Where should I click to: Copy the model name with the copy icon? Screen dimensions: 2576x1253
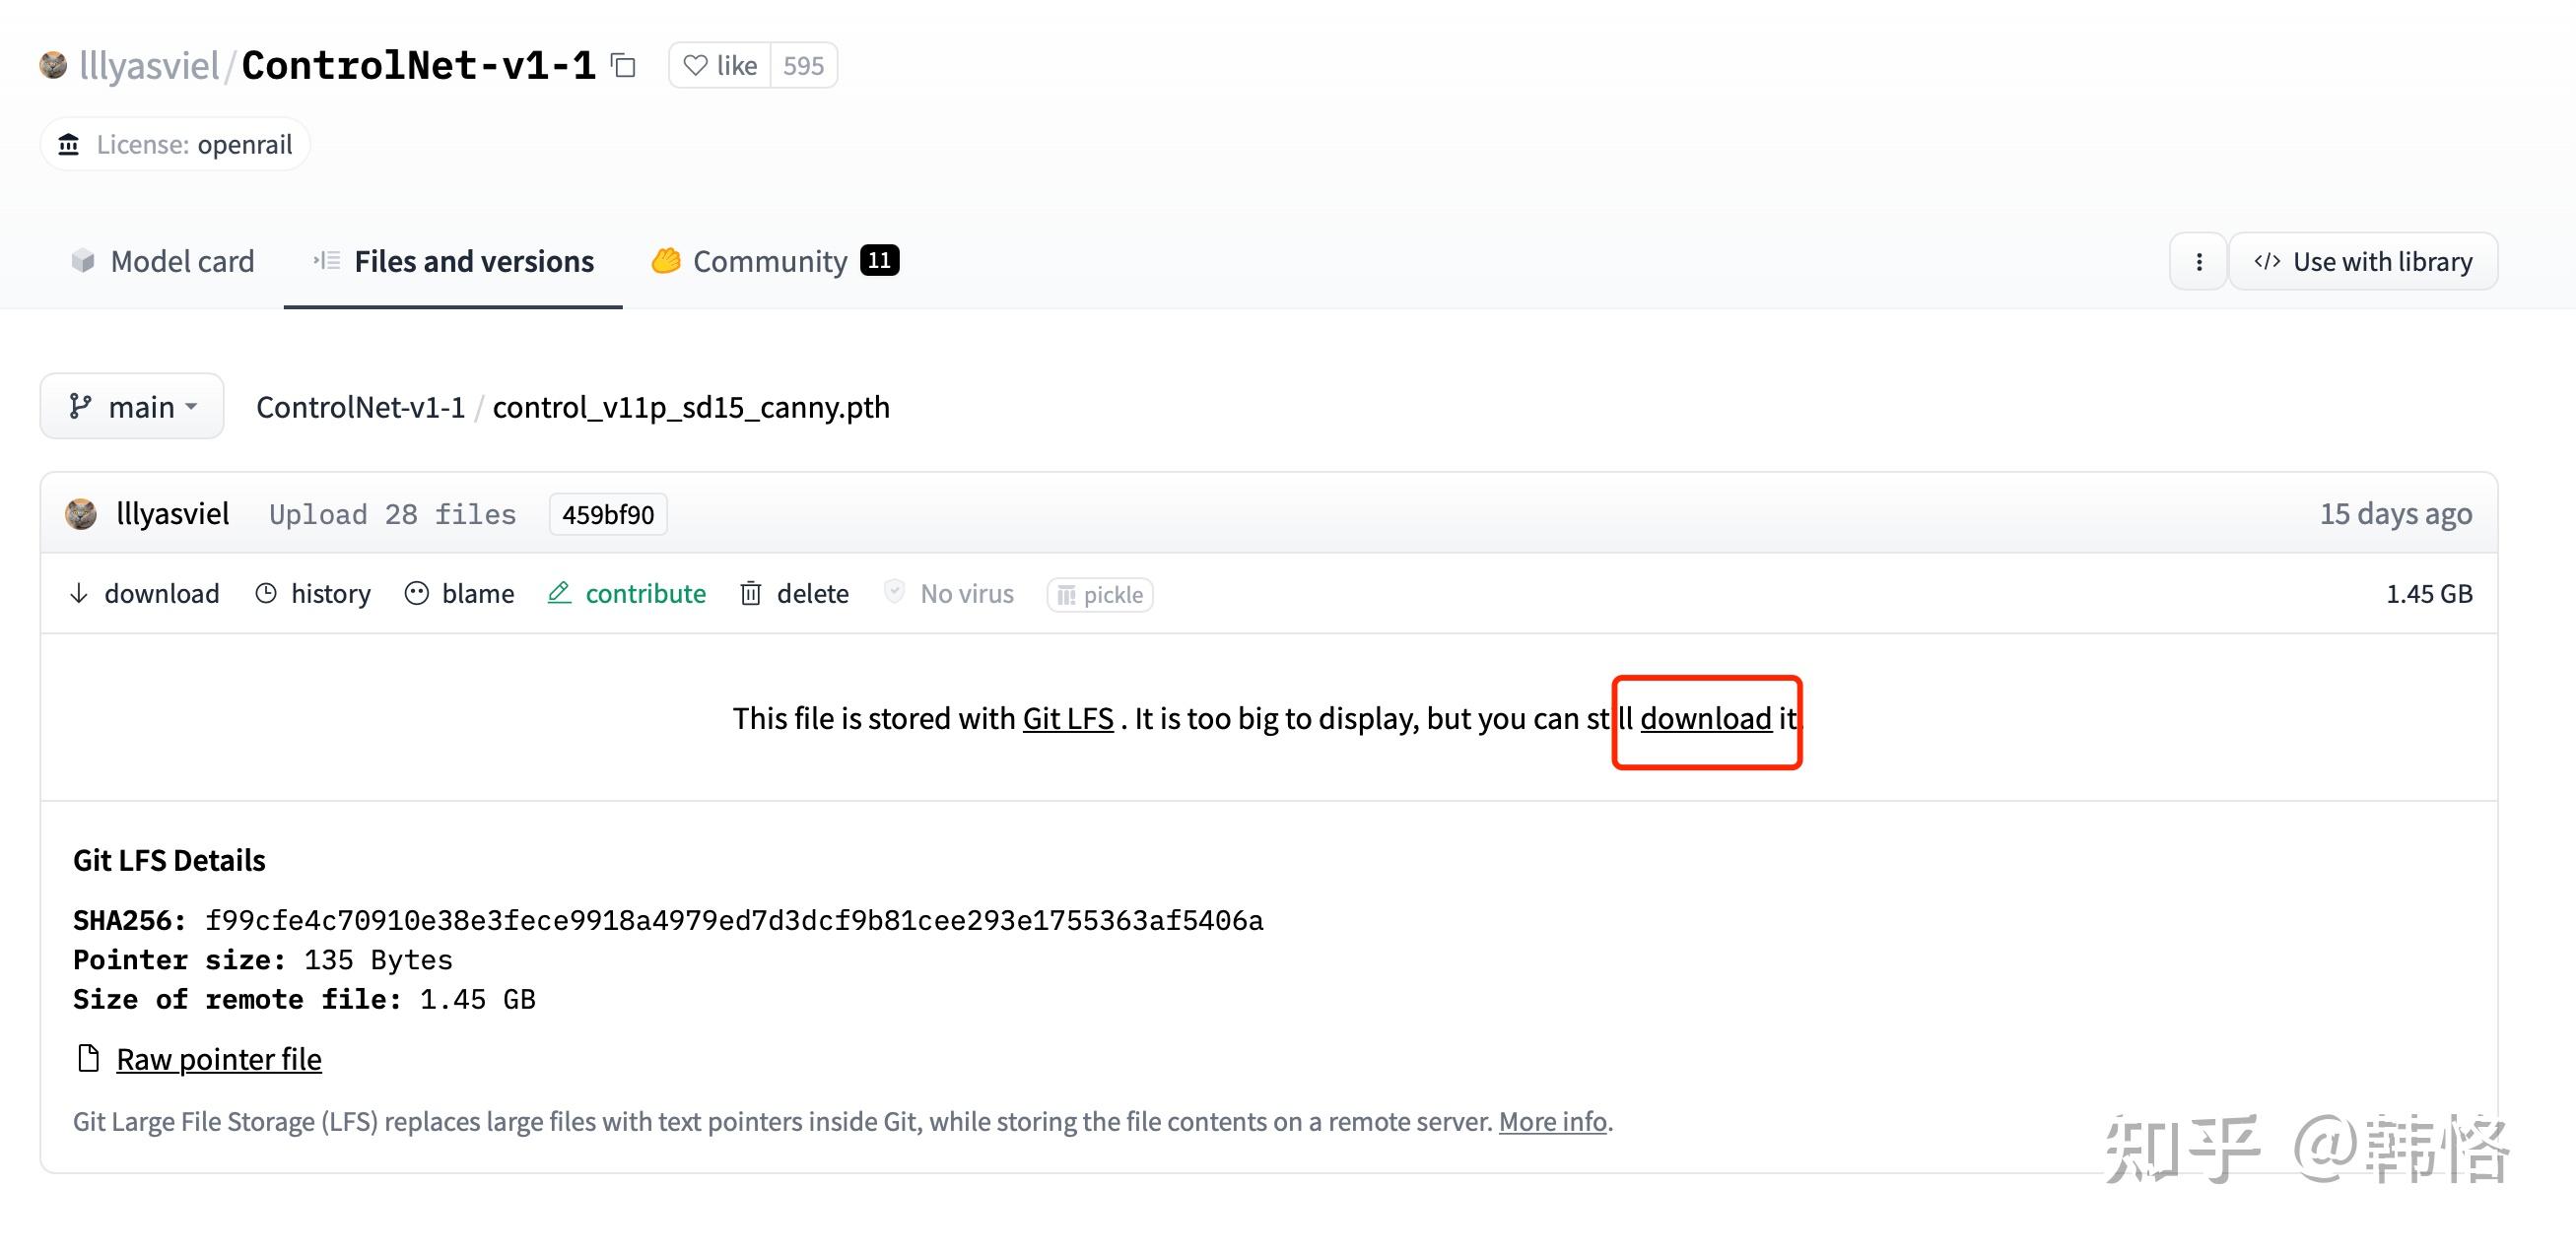[624, 66]
